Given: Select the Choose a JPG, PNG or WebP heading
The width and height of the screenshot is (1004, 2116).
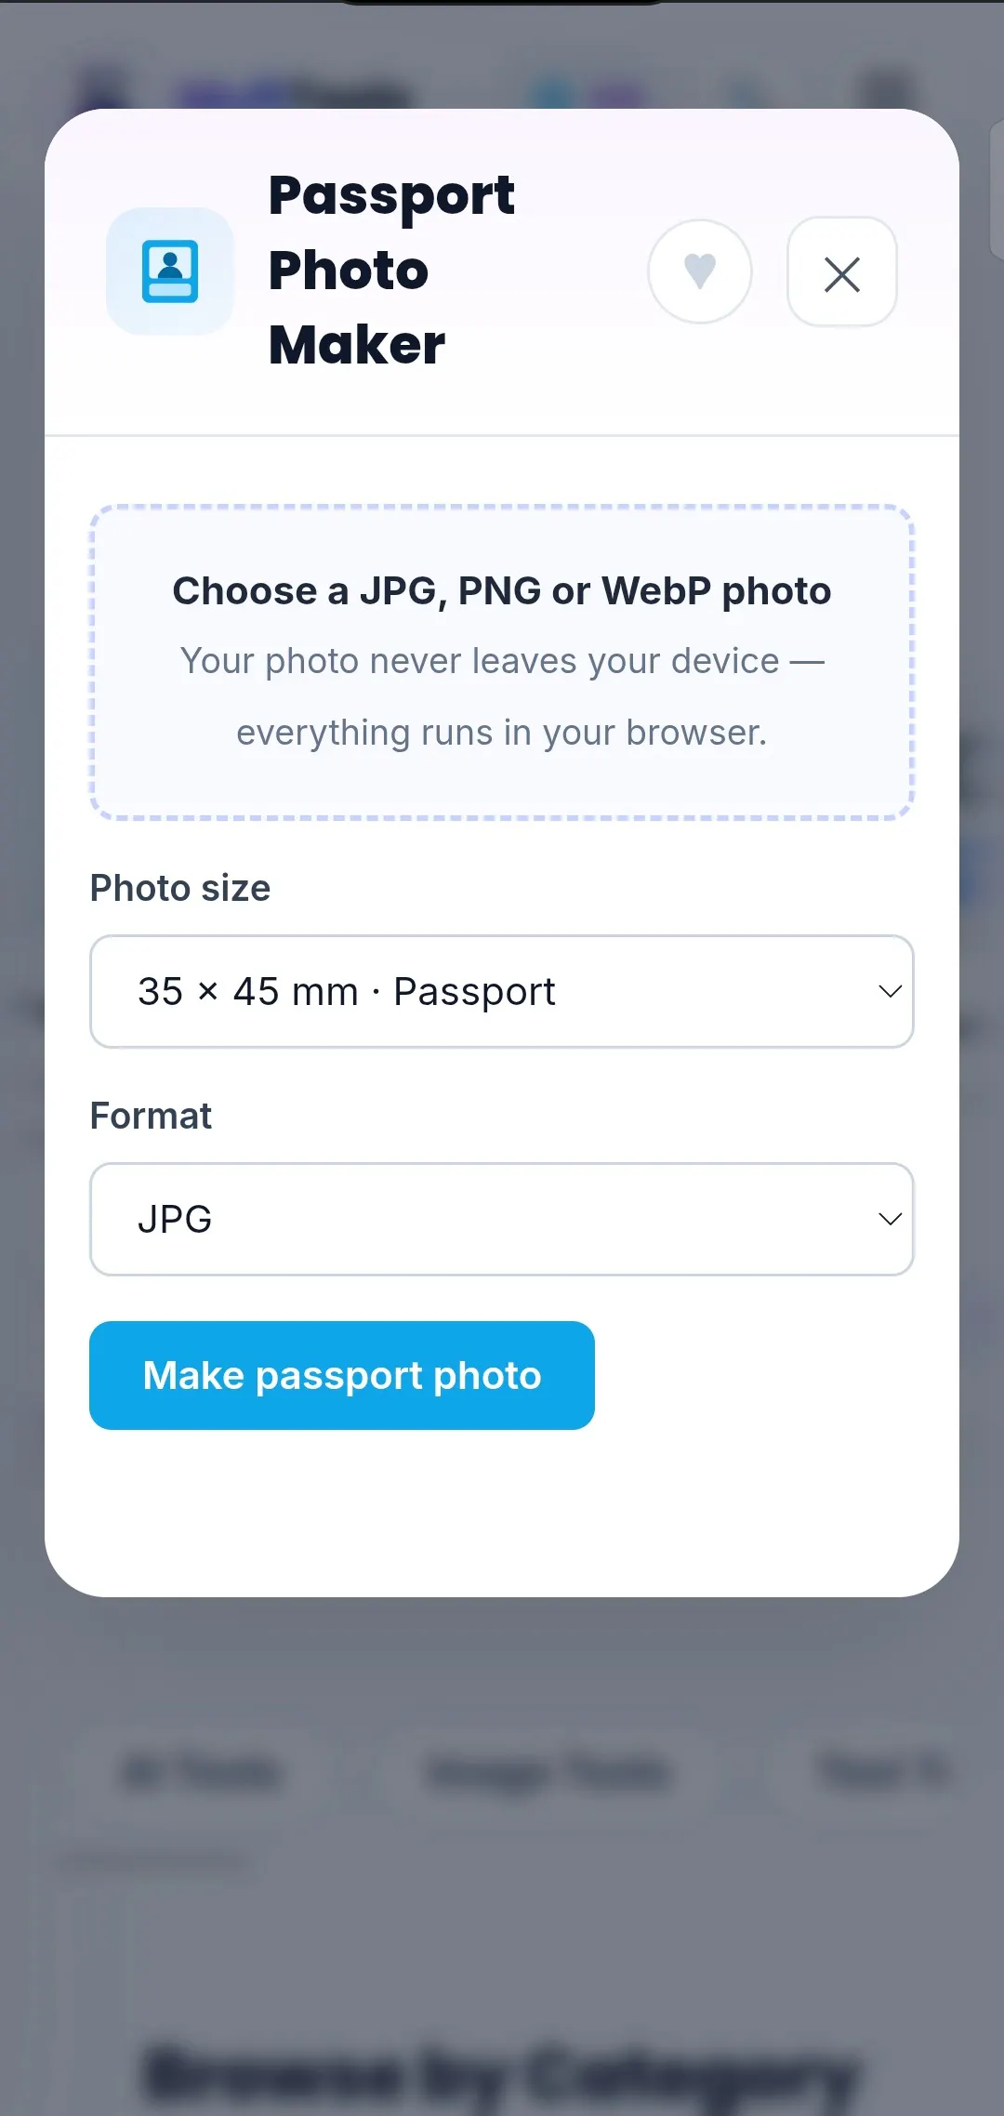Looking at the screenshot, I should [x=502, y=591].
